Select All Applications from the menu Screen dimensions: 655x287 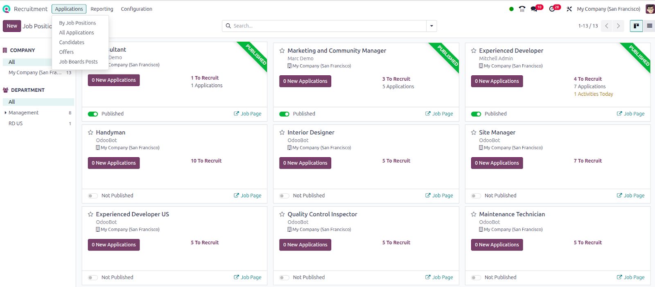point(77,33)
